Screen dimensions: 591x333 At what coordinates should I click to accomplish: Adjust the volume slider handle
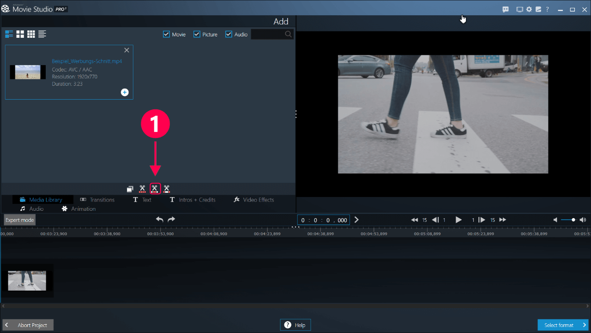(573, 220)
